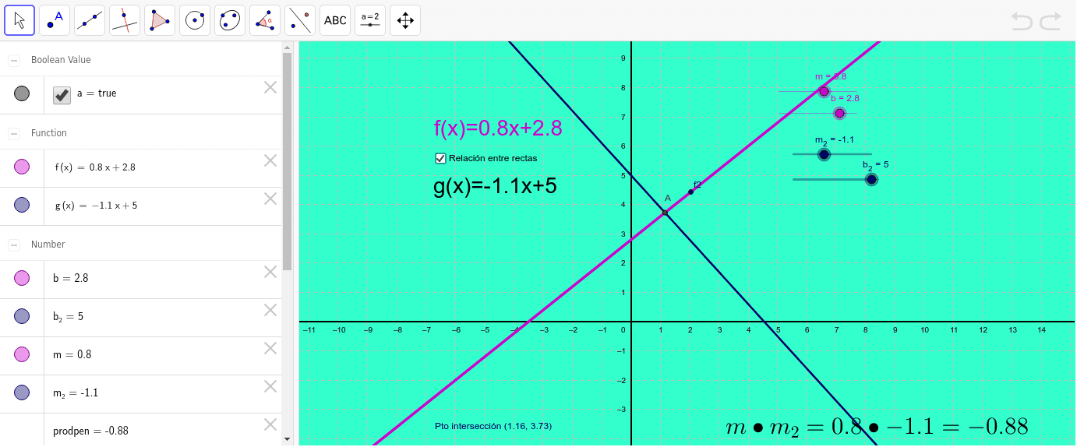Select the Point tool
The width and height of the screenshot is (1077, 447).
click(55, 20)
